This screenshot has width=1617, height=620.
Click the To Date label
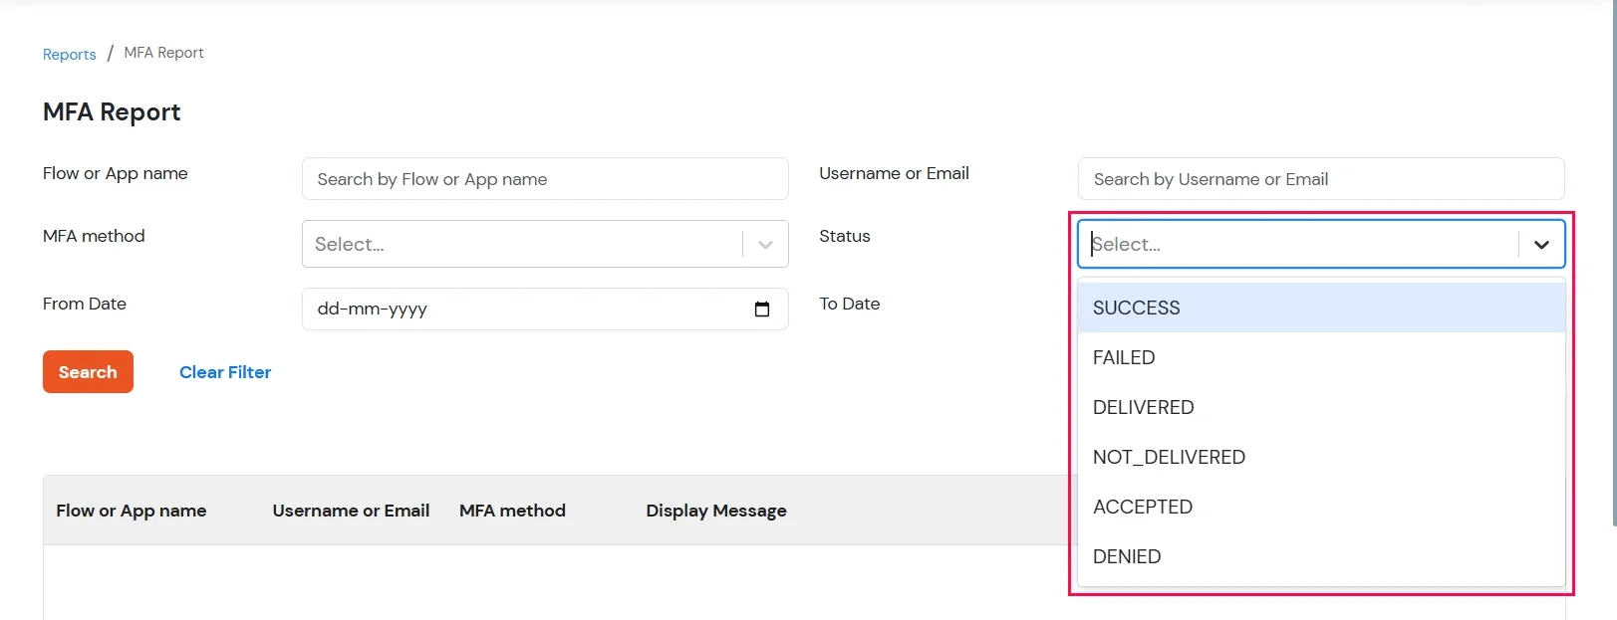click(x=850, y=304)
